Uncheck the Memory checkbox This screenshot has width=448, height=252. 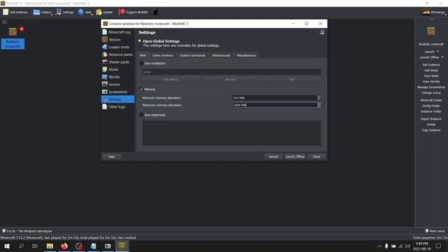tap(141, 89)
